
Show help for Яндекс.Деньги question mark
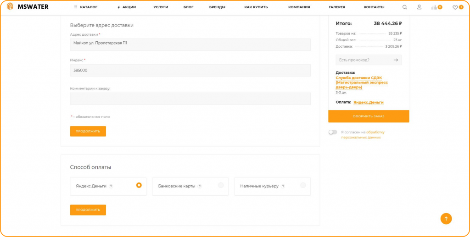click(x=111, y=186)
